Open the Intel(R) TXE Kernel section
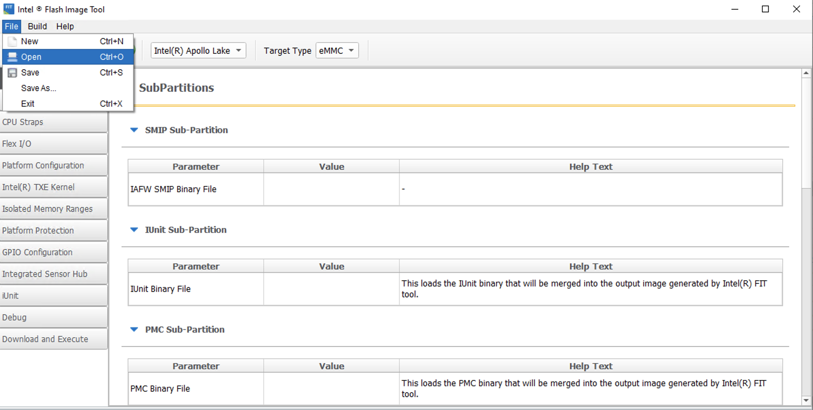Viewport: 813px width, 410px height. pos(54,187)
